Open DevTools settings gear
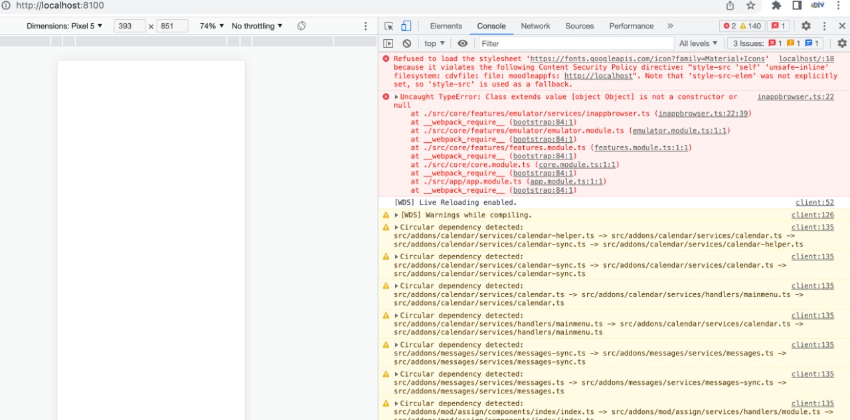850x420 pixels. click(806, 26)
